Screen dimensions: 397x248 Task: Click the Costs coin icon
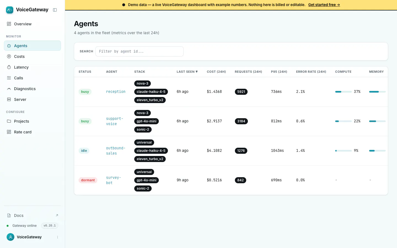click(9, 56)
